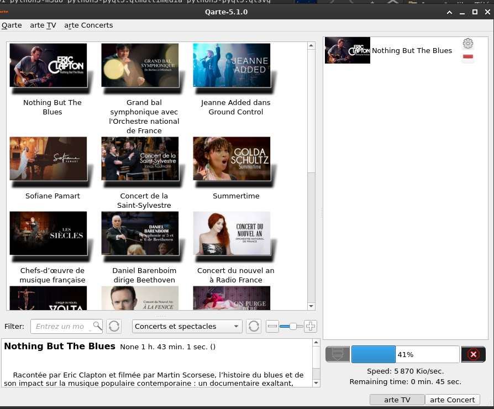Screen dimensions: 494x409
Task: Click the thumbnail size slider handle
Action: click(x=293, y=326)
